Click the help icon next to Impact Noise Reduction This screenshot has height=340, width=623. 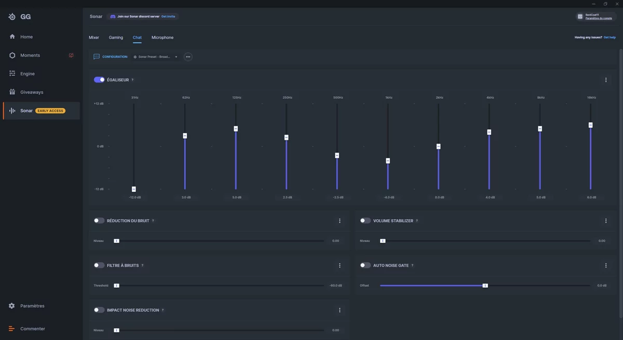coord(162,310)
